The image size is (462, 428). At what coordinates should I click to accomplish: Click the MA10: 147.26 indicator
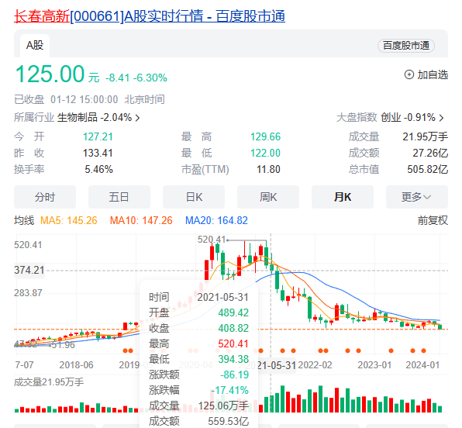coord(141,220)
